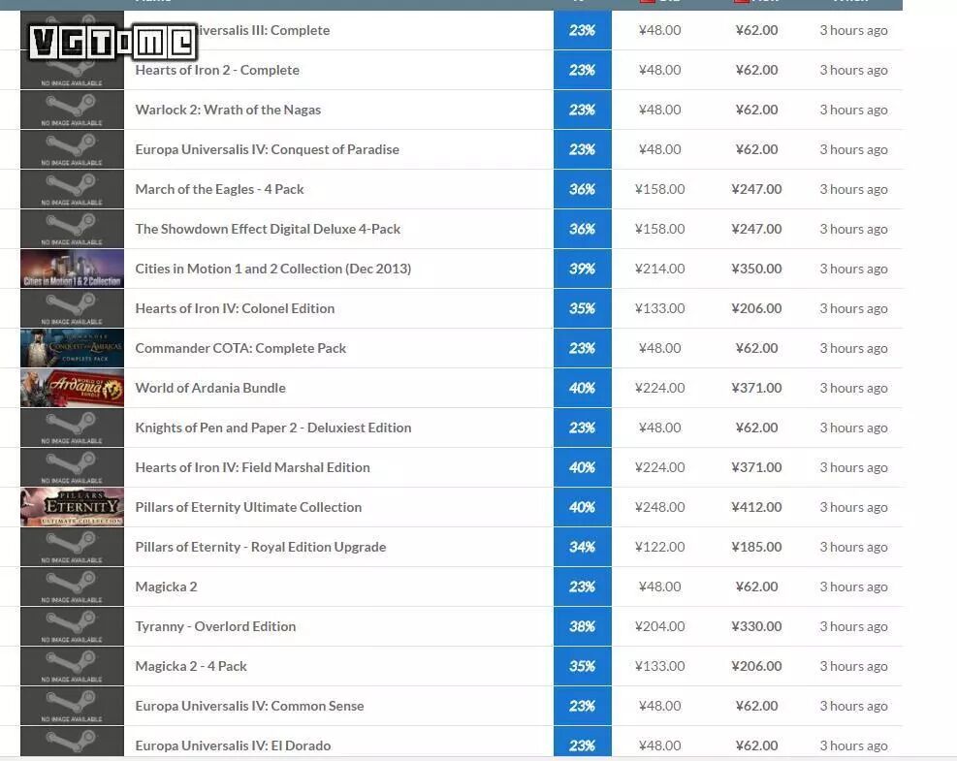Viewport: 957px width, 761px height.
Task: Open the Hearts of Iron 2 - Complete link
Action: [217, 70]
